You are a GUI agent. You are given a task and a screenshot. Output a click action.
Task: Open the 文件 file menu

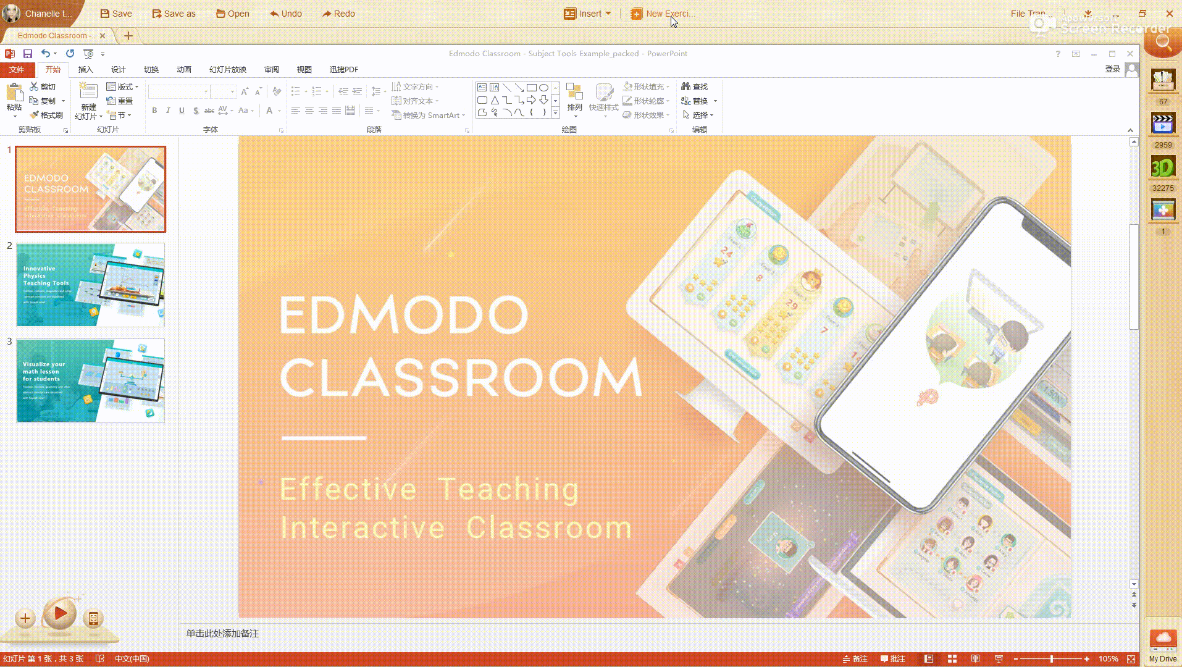tap(17, 69)
